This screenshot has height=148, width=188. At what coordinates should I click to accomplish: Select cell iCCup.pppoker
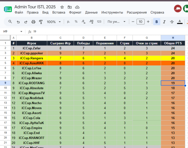[32, 53]
